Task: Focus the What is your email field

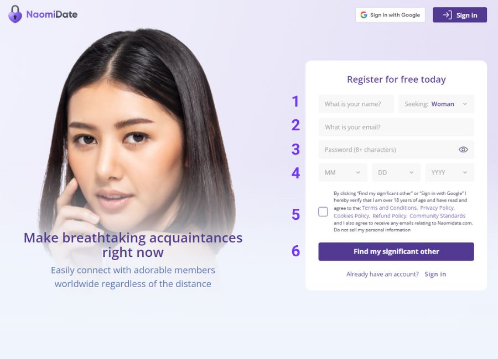Action: click(396, 127)
